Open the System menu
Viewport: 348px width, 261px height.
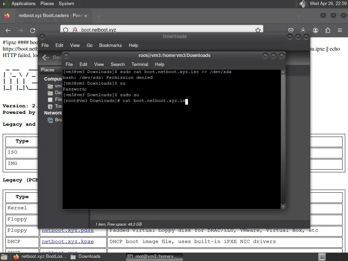coord(66,3)
